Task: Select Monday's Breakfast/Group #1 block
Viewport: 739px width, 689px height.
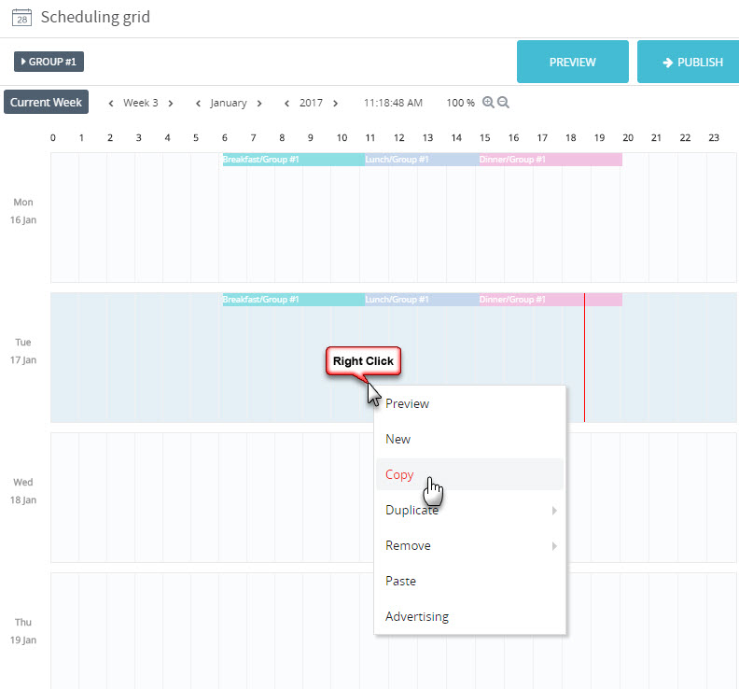Action: coord(294,160)
